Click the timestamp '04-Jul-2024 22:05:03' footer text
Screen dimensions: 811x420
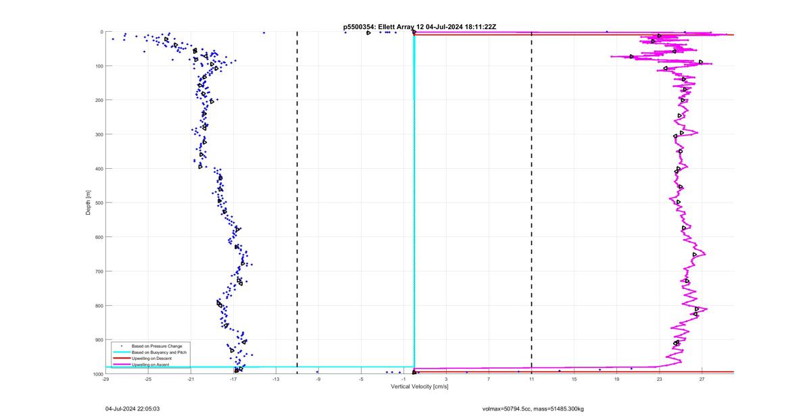[x=132, y=409]
